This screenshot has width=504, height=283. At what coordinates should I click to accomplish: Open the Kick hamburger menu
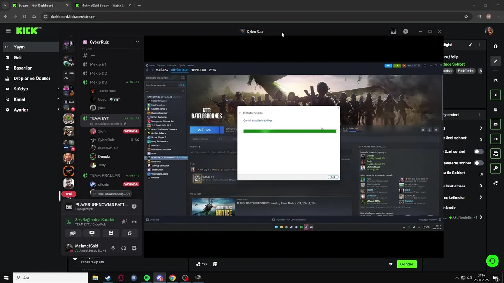(8, 31)
